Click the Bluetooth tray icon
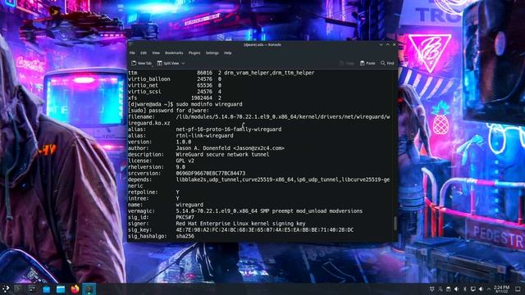Screen dimensions: 525x295 [465, 289]
